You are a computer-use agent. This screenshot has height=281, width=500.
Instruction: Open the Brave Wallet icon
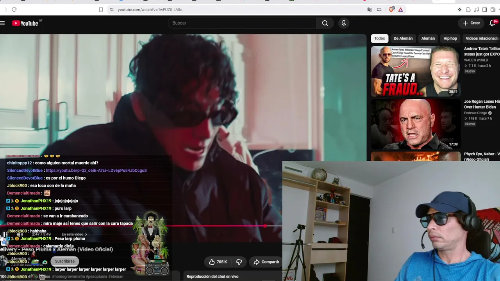point(493,9)
